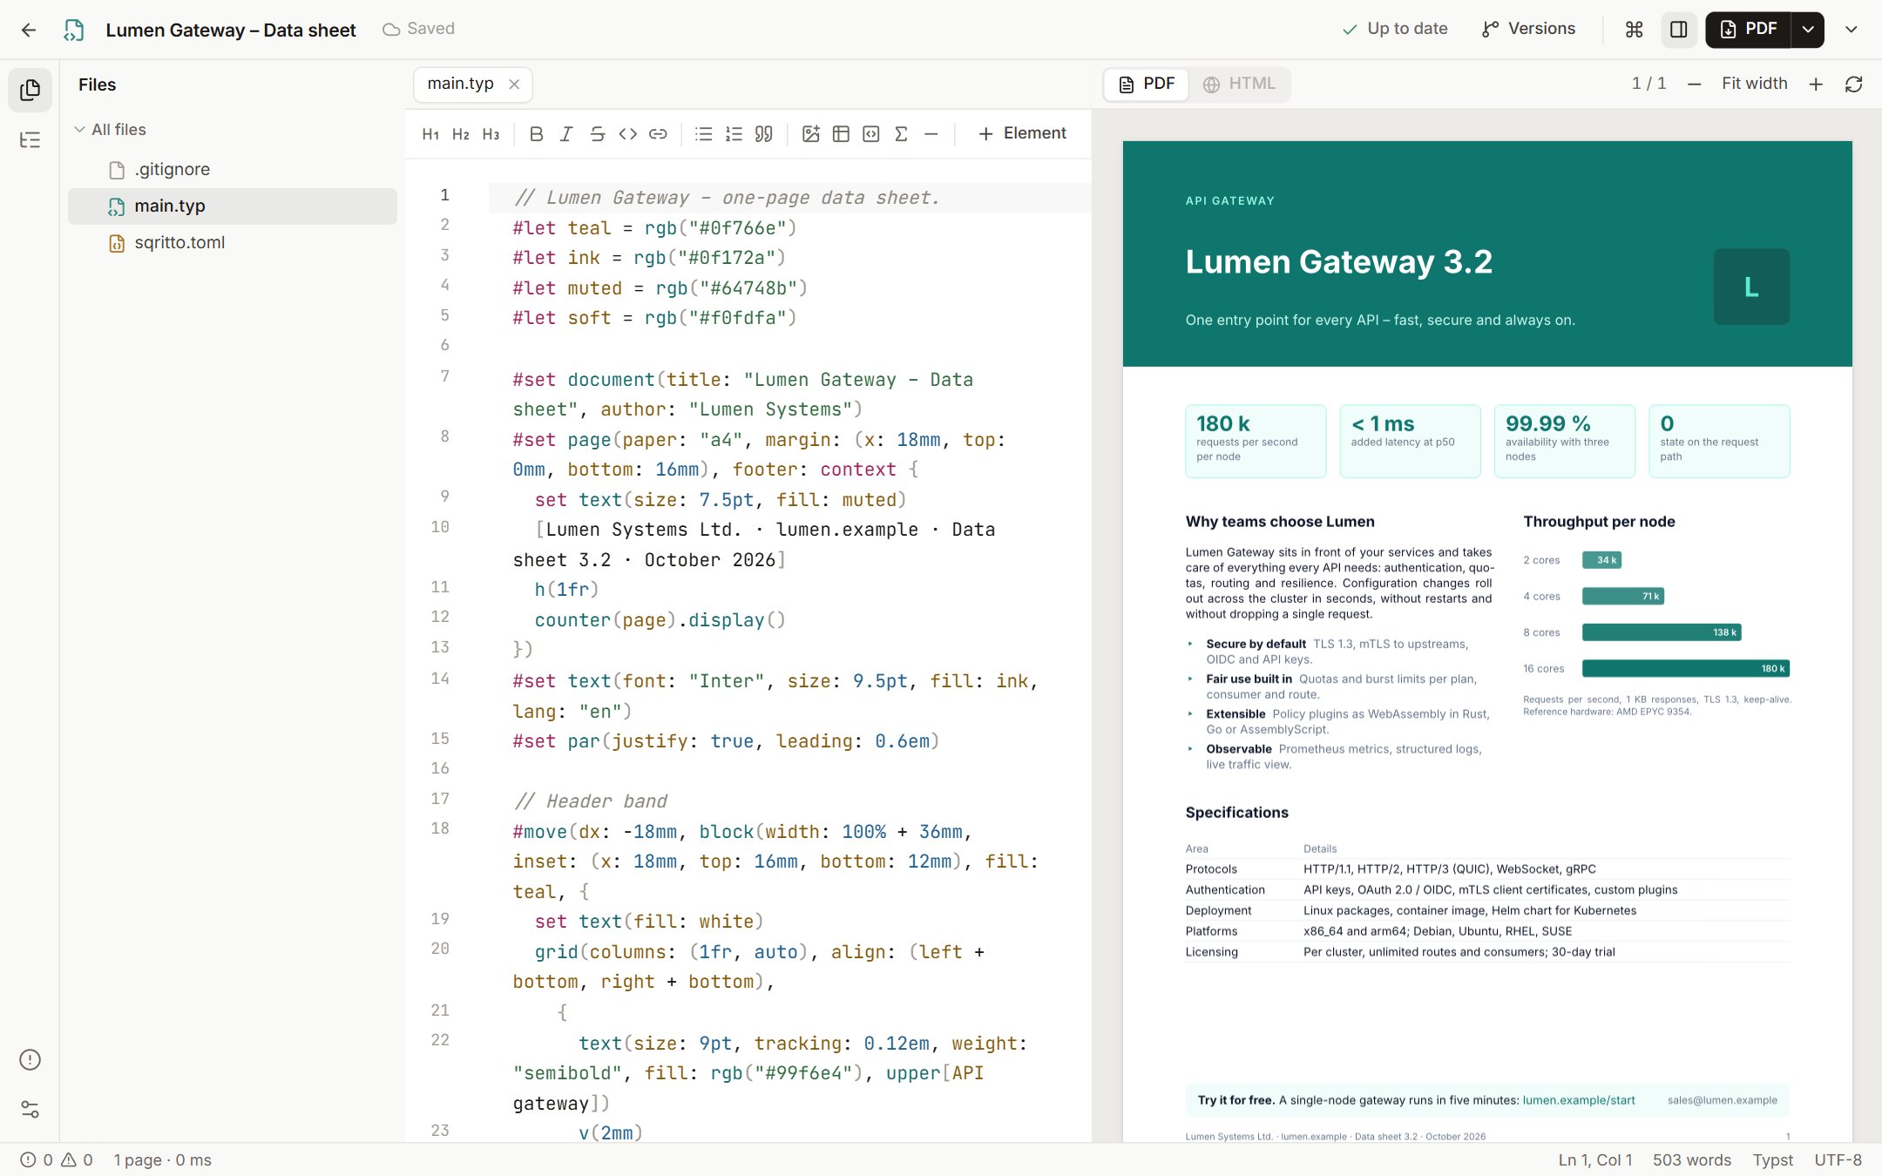Close the main.typ tab

pyautogui.click(x=514, y=84)
